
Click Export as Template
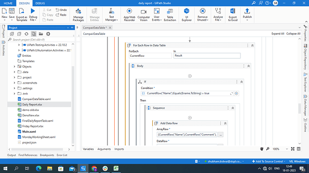21,15
